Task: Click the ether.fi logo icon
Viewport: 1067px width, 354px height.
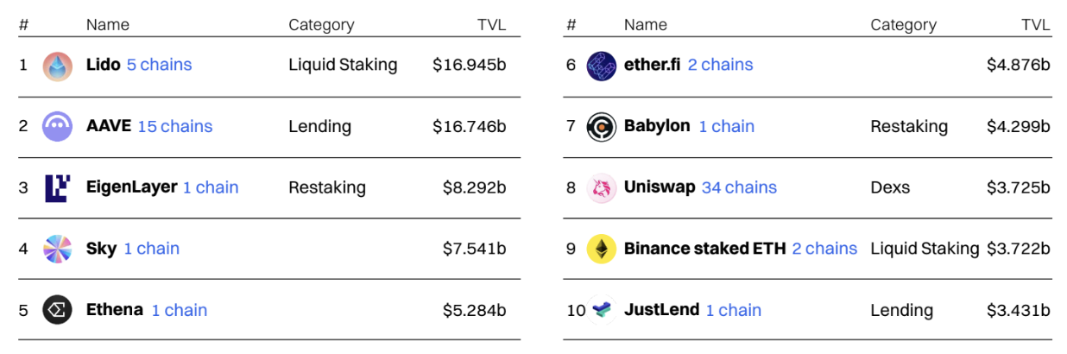Action: 601,66
